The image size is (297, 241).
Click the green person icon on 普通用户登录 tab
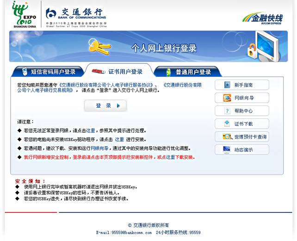coord(168,72)
